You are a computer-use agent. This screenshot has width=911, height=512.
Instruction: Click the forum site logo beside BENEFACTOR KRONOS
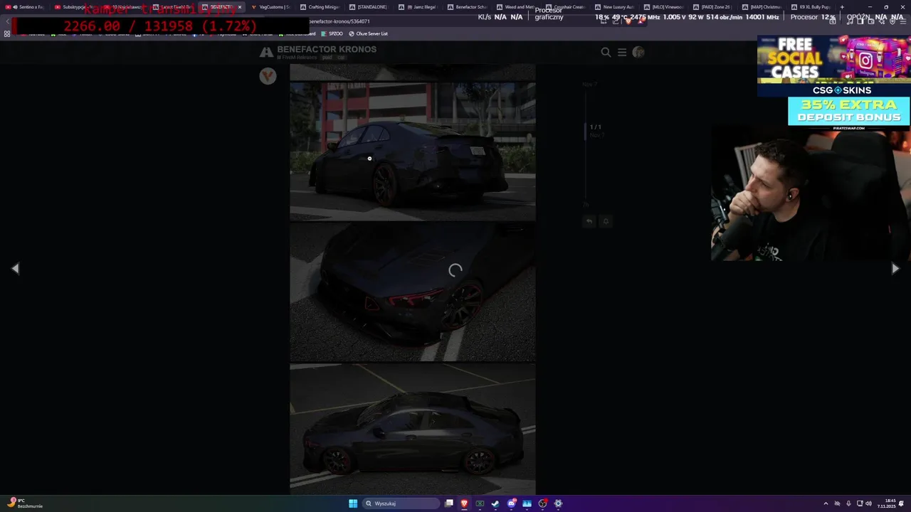coord(266,52)
